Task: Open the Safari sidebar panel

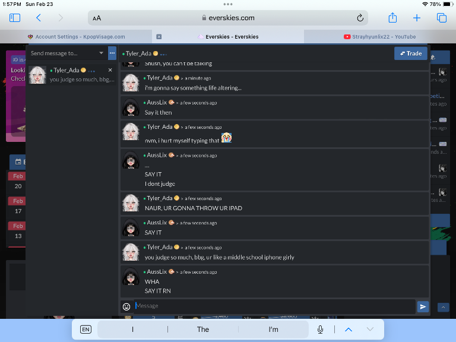Action: tap(15, 18)
